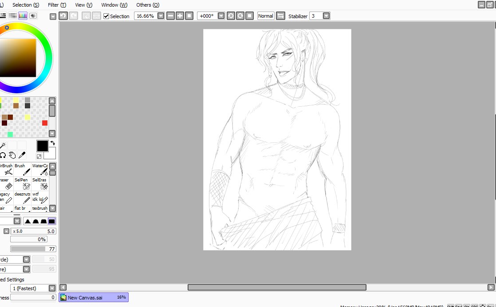The width and height of the screenshot is (496, 307).
Task: Click the horizontal canvas scrollbar
Action: tap(277, 287)
